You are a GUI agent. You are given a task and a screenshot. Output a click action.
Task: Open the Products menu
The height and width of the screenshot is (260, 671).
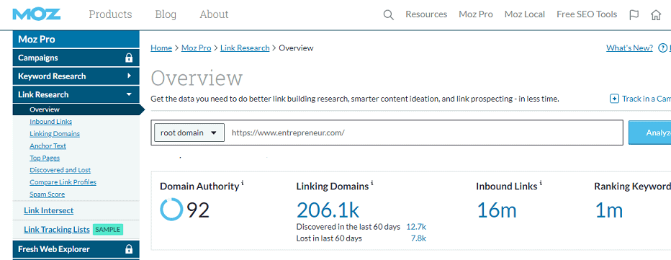(x=110, y=14)
